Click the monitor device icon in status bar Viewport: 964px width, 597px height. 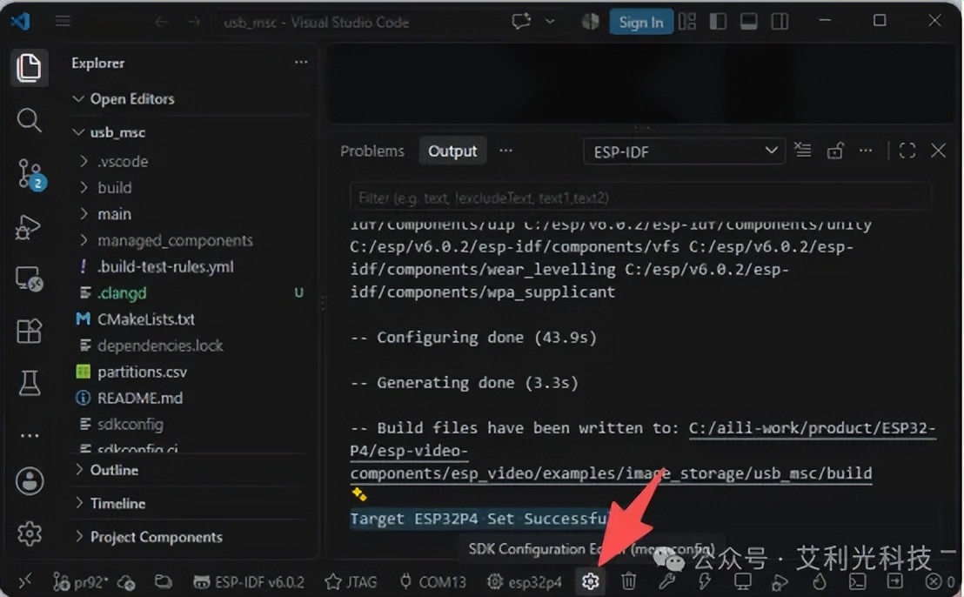pyautogui.click(x=743, y=581)
